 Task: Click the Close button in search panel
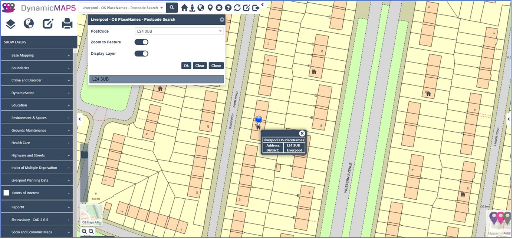click(x=216, y=65)
